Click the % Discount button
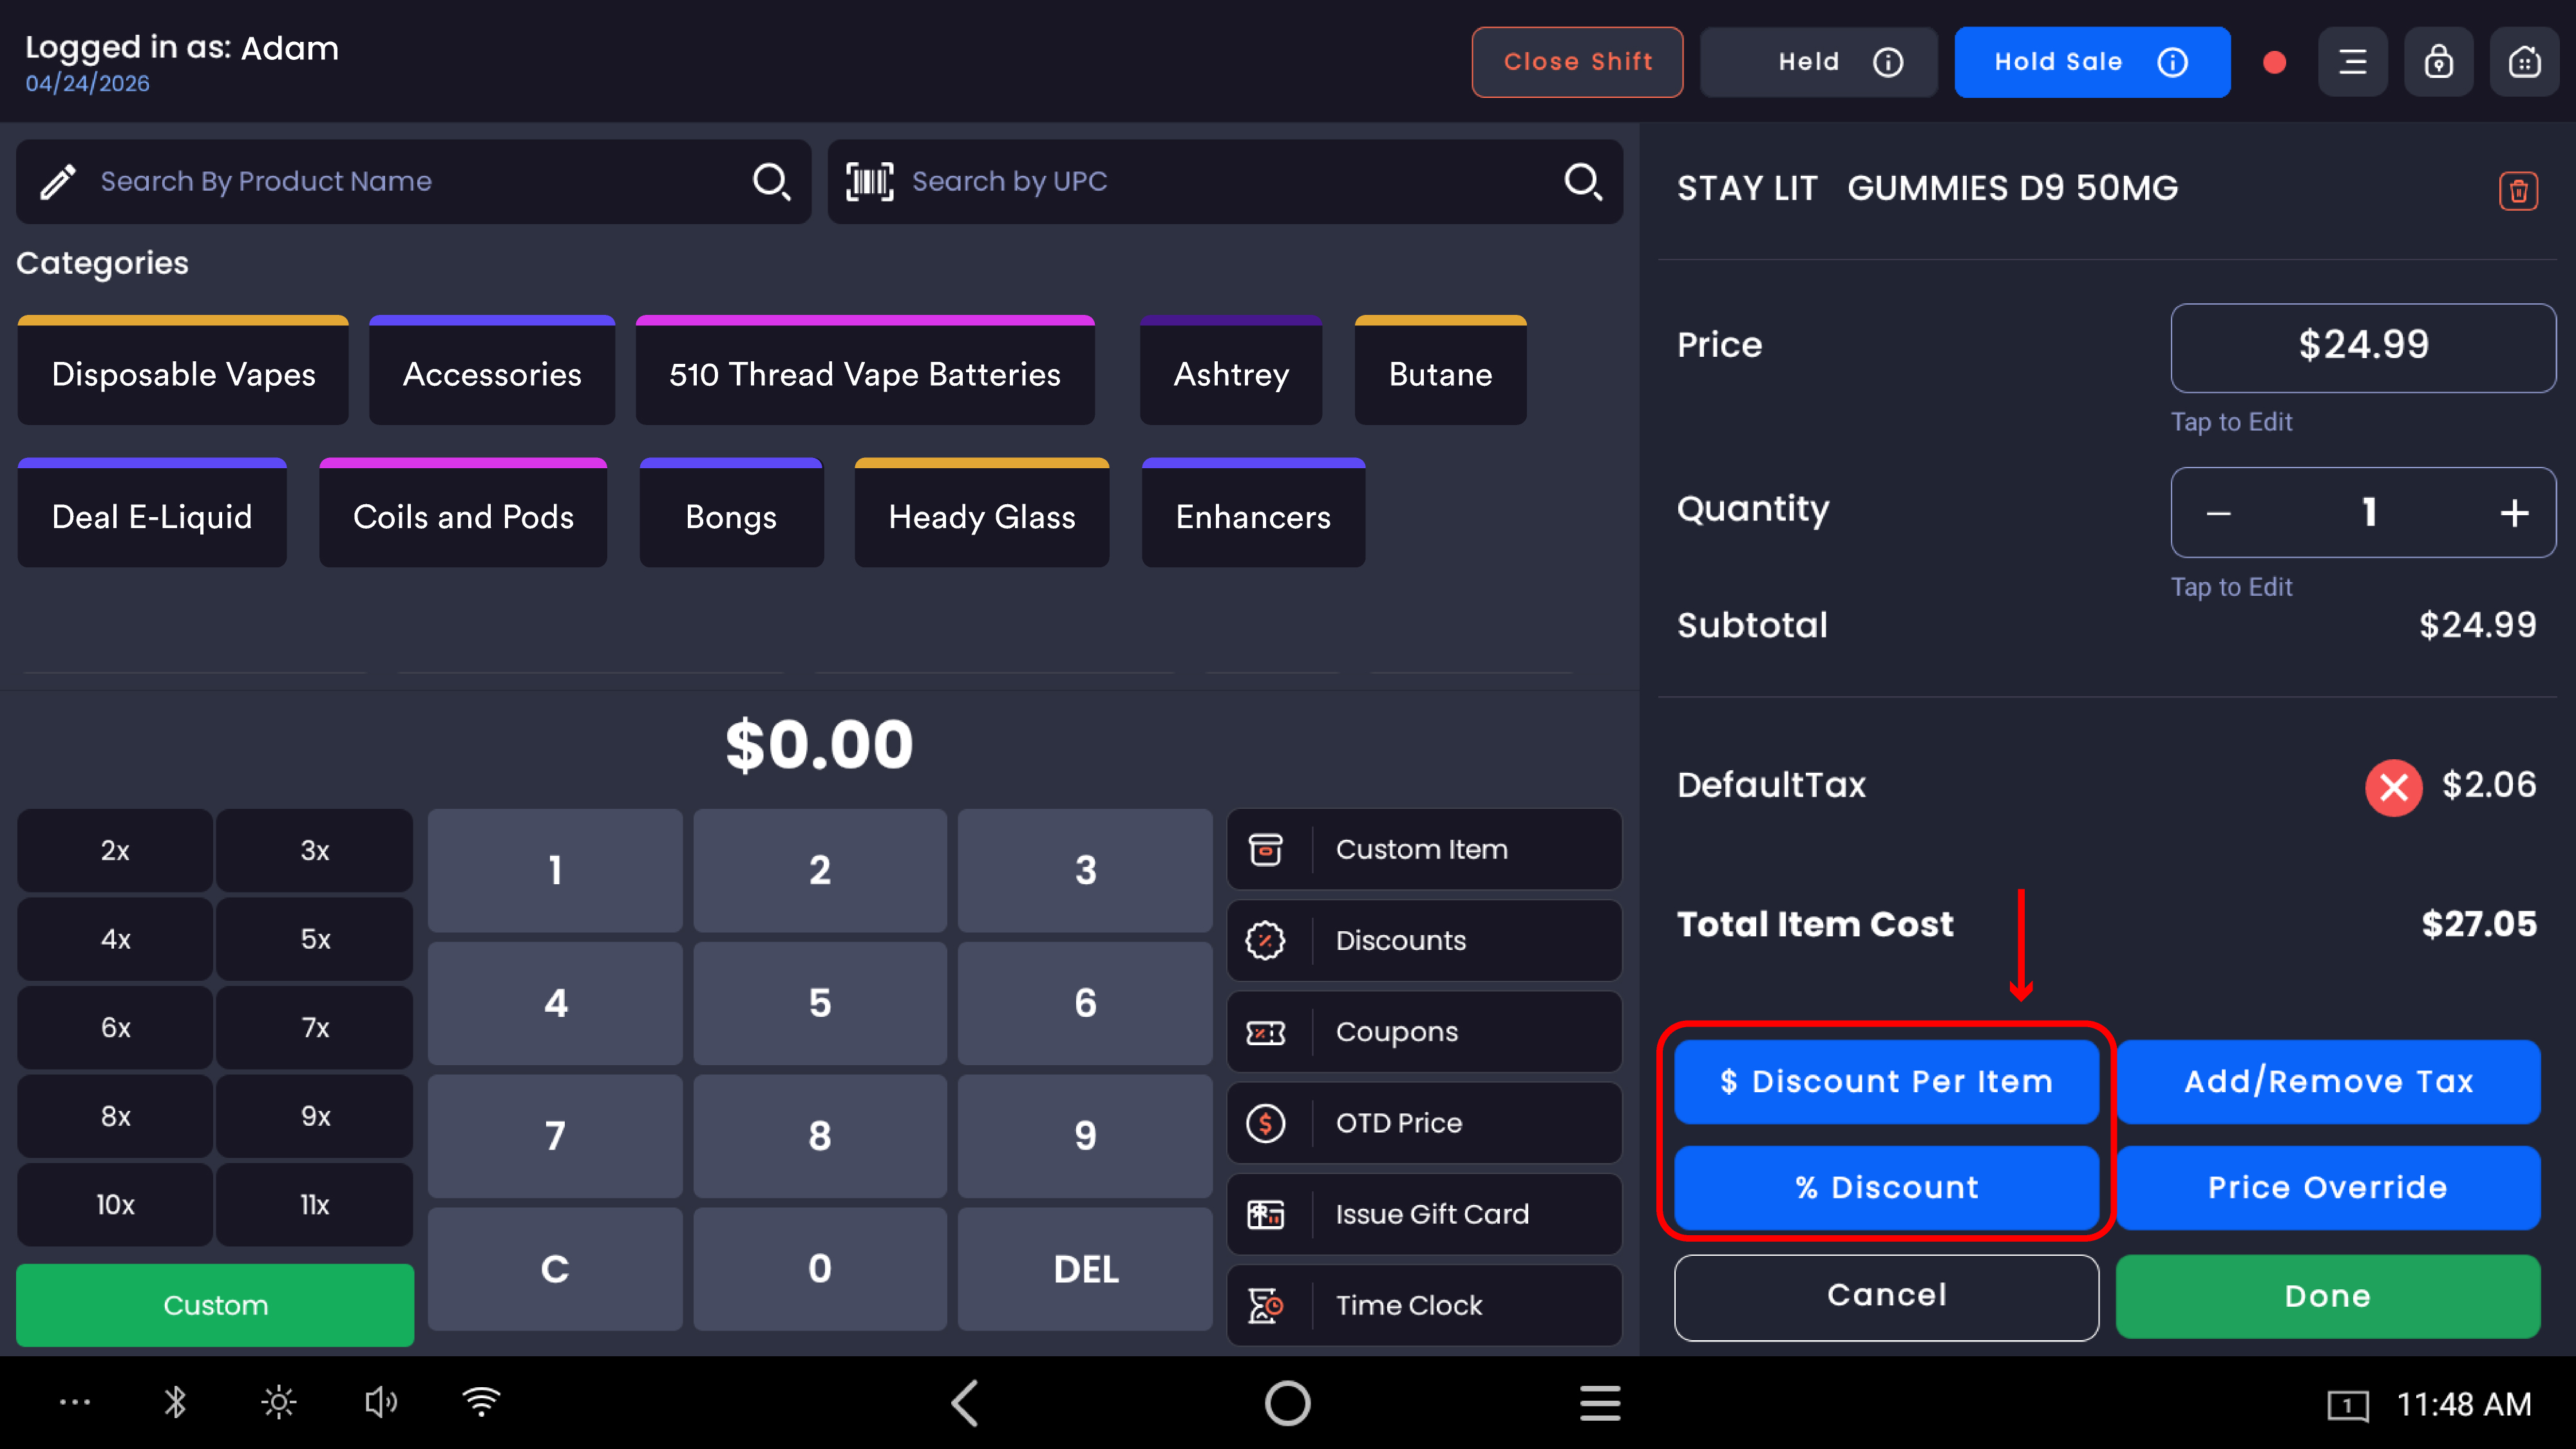Image resolution: width=2576 pixels, height=1449 pixels. coord(1886,1187)
